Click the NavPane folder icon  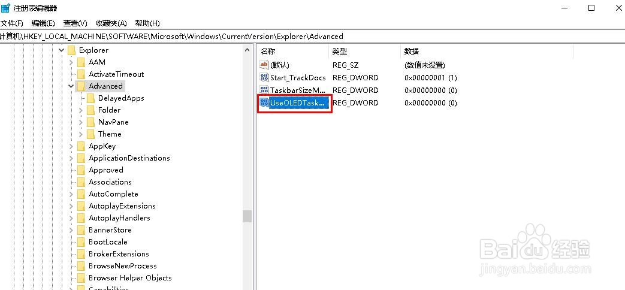tap(91, 122)
